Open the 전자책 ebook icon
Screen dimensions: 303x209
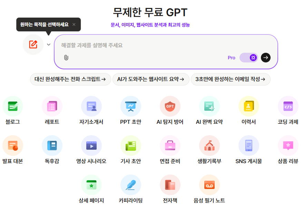point(170,185)
